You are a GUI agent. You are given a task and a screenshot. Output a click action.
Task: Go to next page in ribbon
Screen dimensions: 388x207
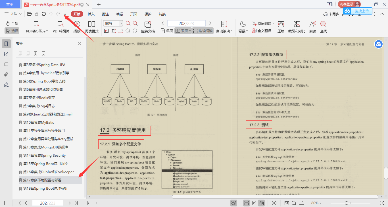click(210, 23)
